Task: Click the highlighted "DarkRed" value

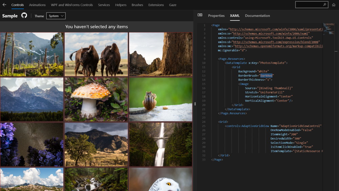Action: 266,76
